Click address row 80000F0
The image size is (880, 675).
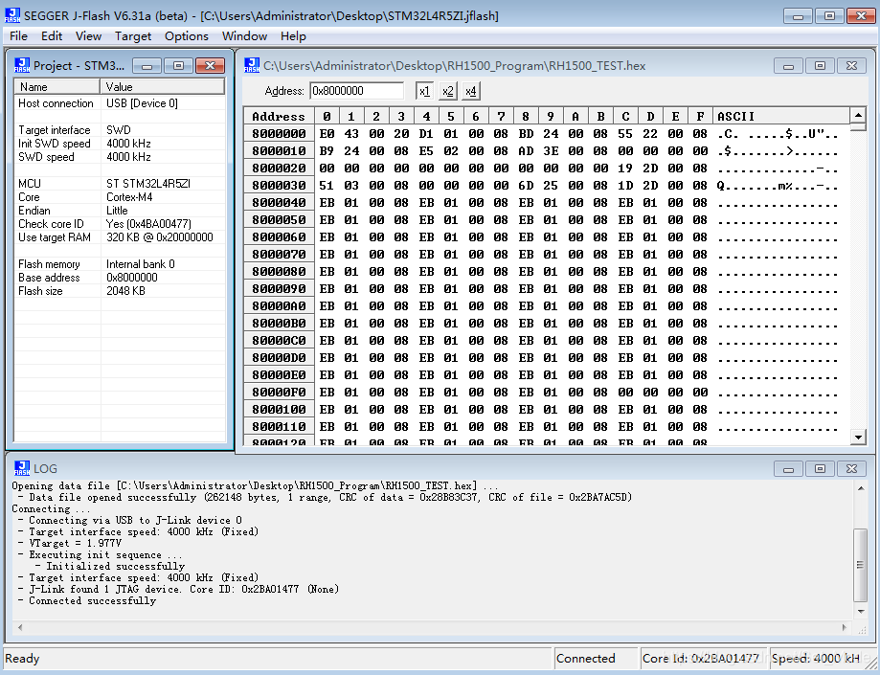coord(279,393)
